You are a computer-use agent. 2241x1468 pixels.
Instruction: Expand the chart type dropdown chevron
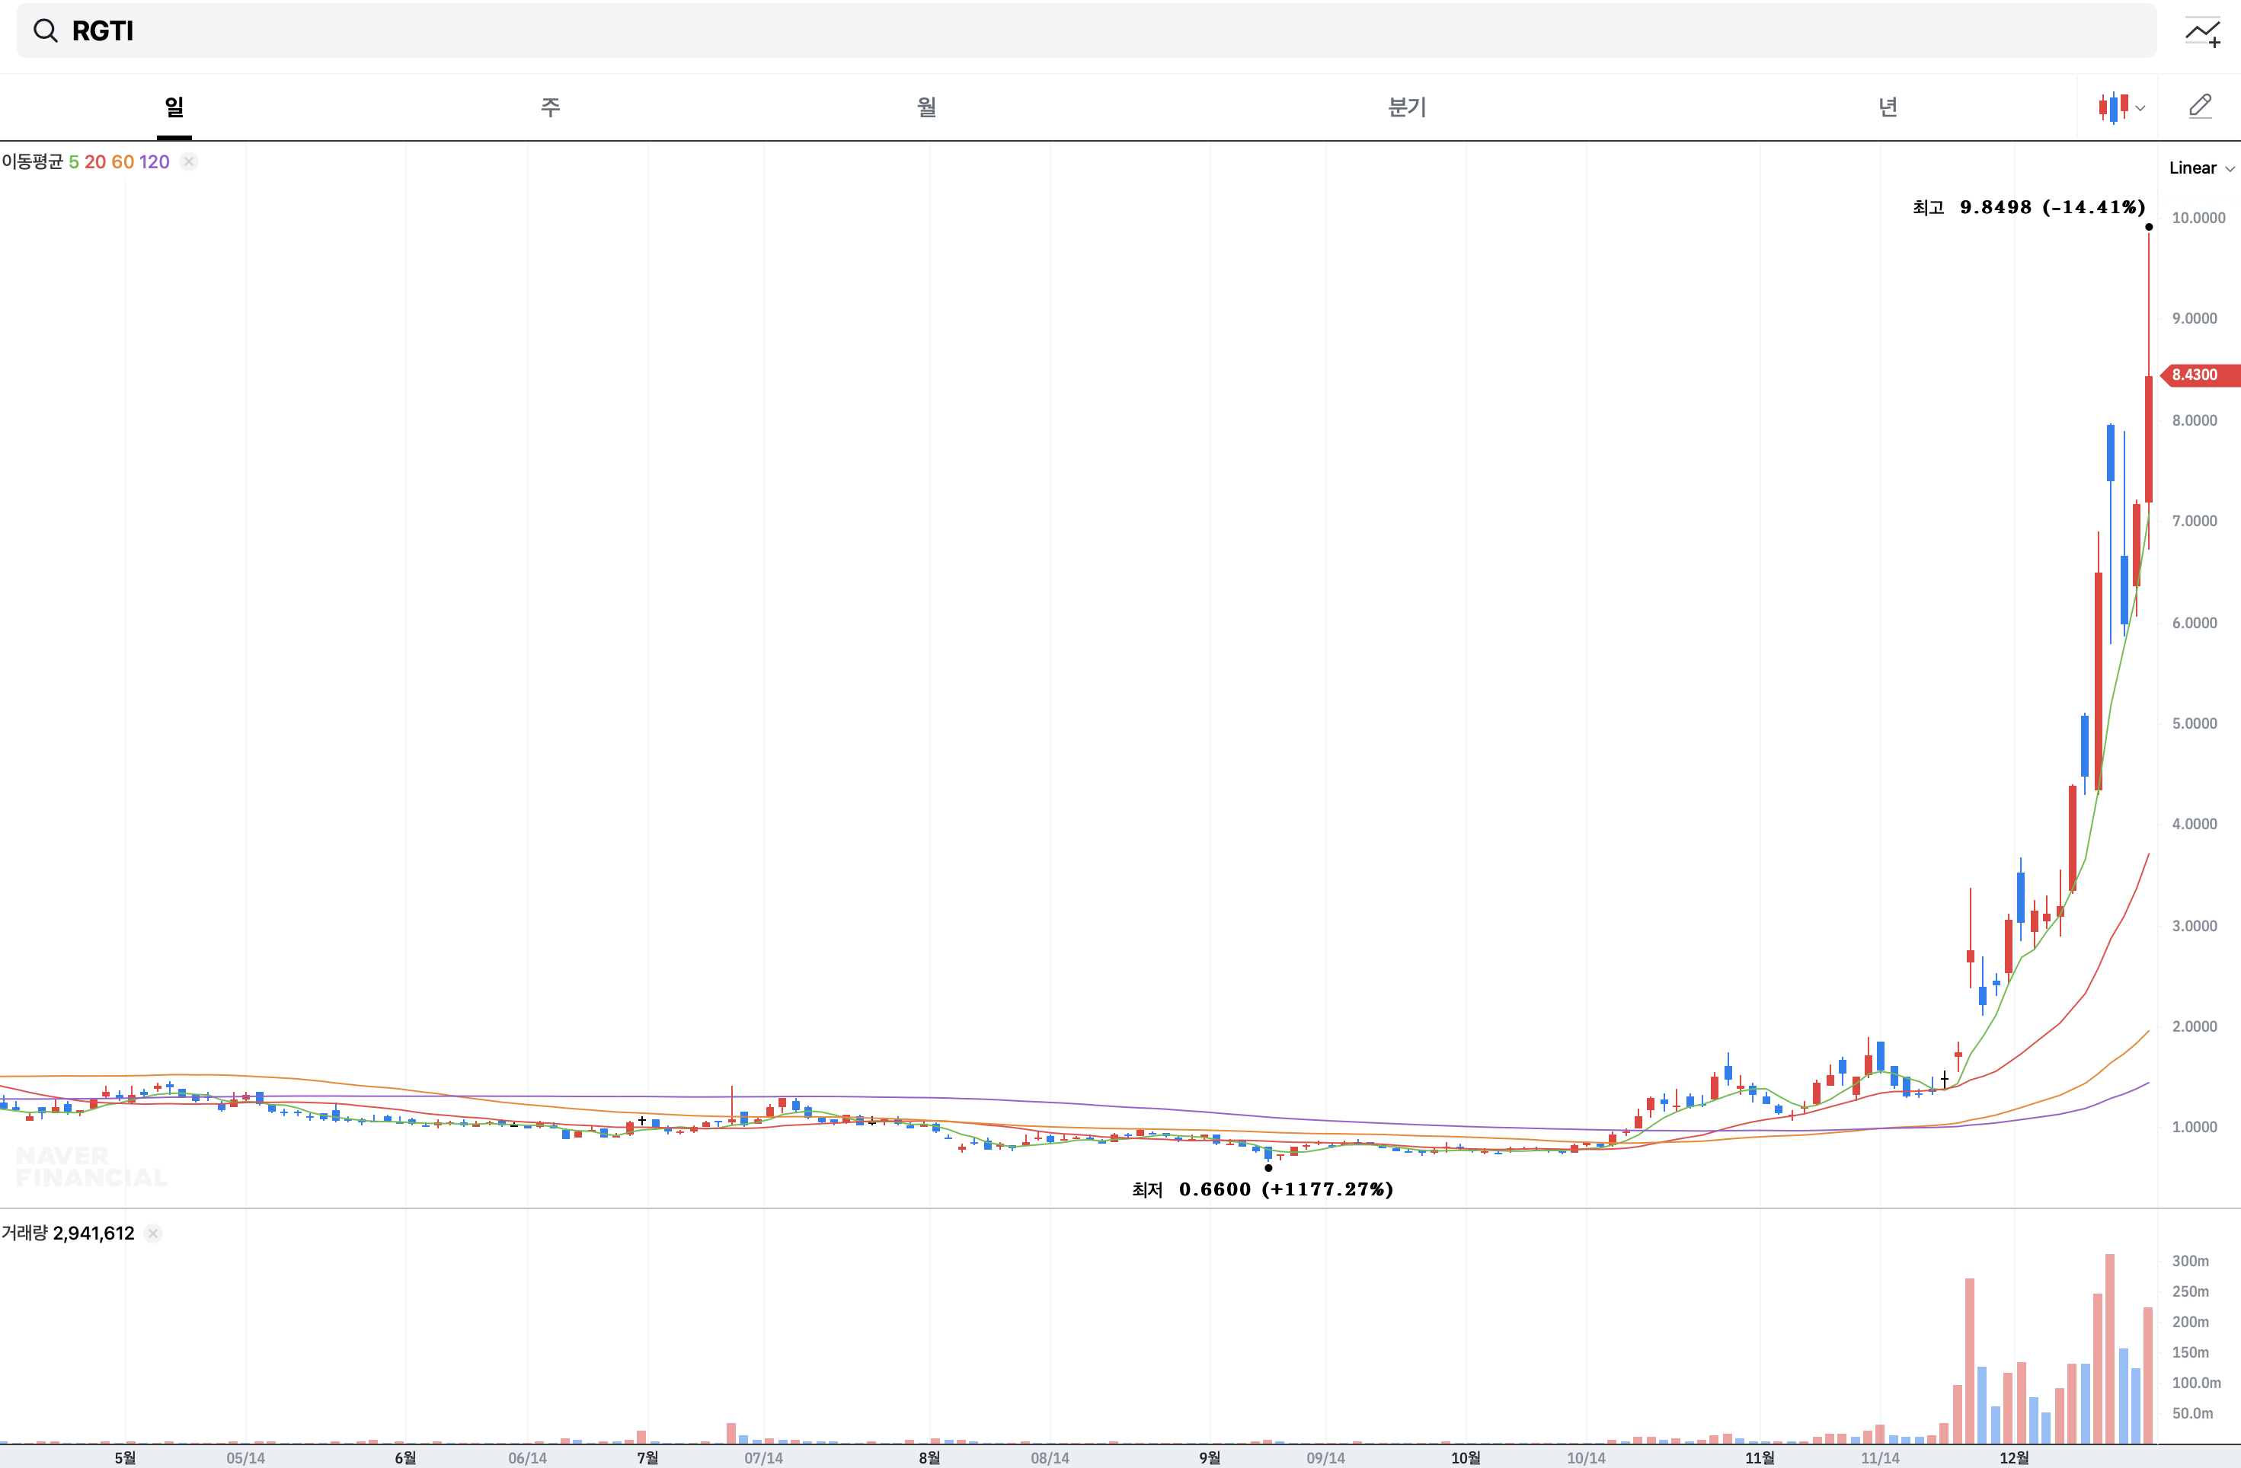point(2140,108)
